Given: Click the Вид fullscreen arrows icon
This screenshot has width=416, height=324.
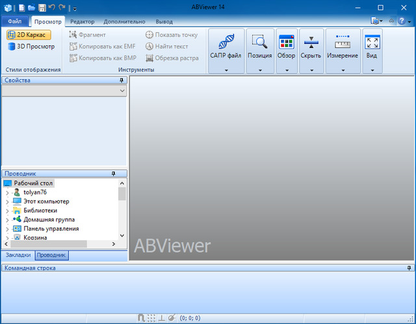Looking at the screenshot, I should (x=372, y=44).
